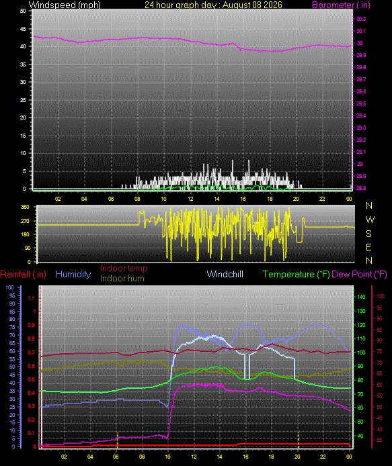
Task: Click the 'Windchill' legend label
Action: [x=225, y=274]
